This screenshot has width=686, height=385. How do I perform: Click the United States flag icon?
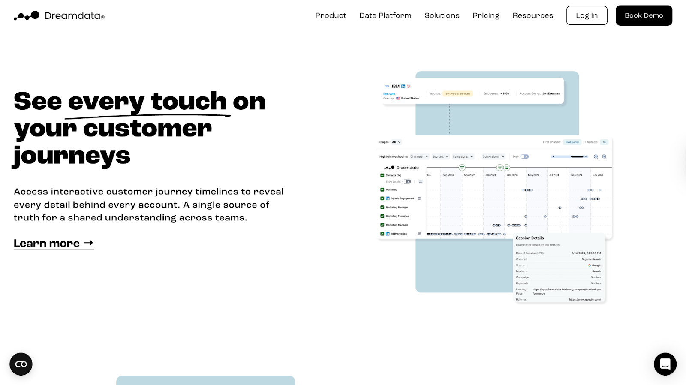(x=398, y=98)
